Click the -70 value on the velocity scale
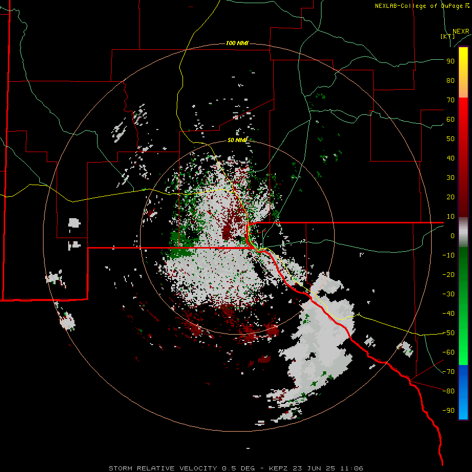 (448, 372)
